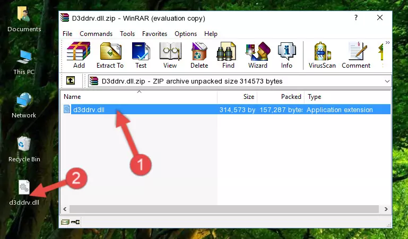Click the Add toolbar icon
The height and width of the screenshot is (239, 408).
79,55
